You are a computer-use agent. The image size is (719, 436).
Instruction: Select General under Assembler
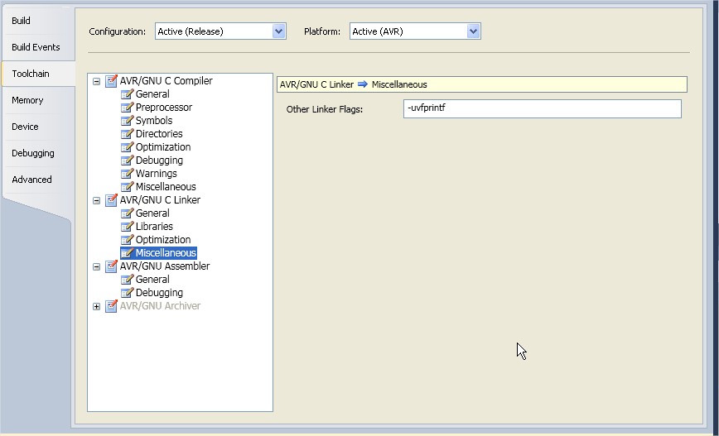pyautogui.click(x=152, y=280)
